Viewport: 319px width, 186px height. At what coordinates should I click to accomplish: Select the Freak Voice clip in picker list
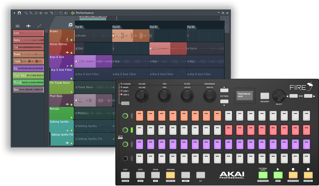pyautogui.click(x=28, y=75)
